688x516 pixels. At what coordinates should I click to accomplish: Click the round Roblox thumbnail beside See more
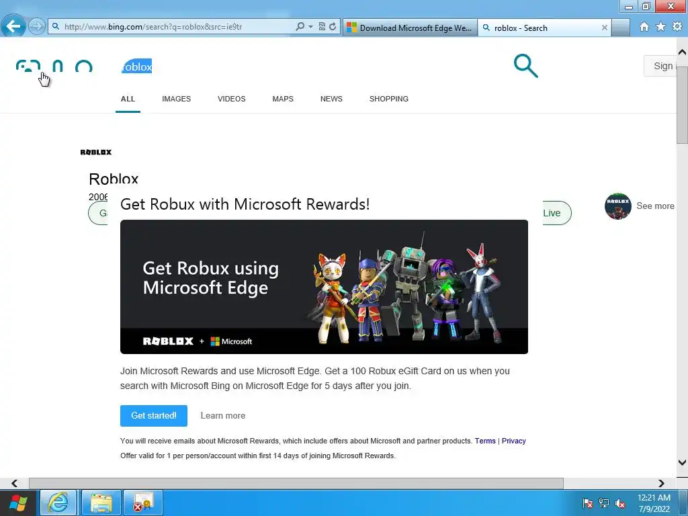pyautogui.click(x=618, y=206)
